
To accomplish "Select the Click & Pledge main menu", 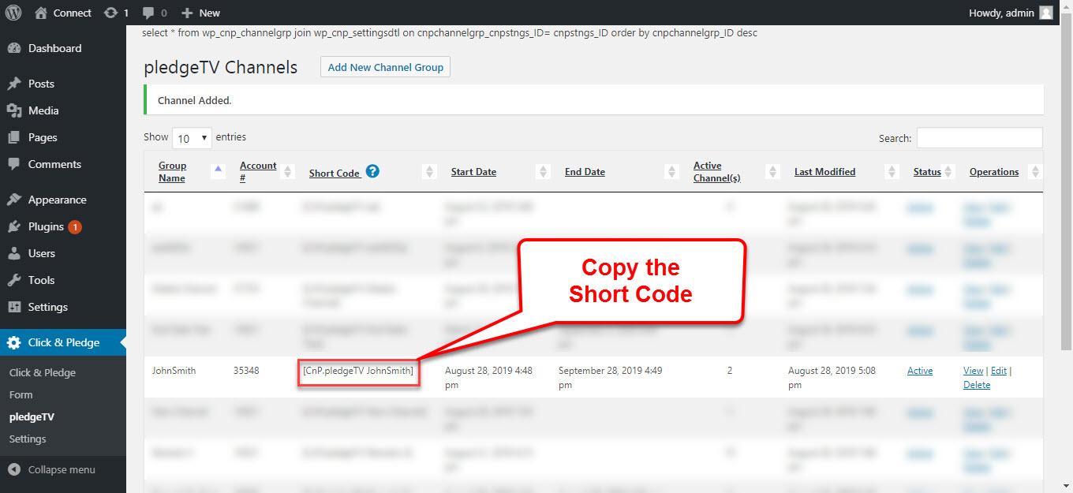I will coord(63,342).
